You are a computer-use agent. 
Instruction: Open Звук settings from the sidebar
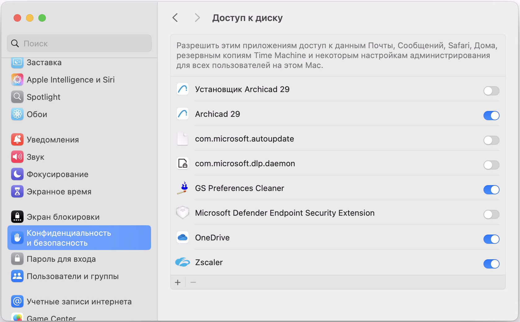point(36,157)
